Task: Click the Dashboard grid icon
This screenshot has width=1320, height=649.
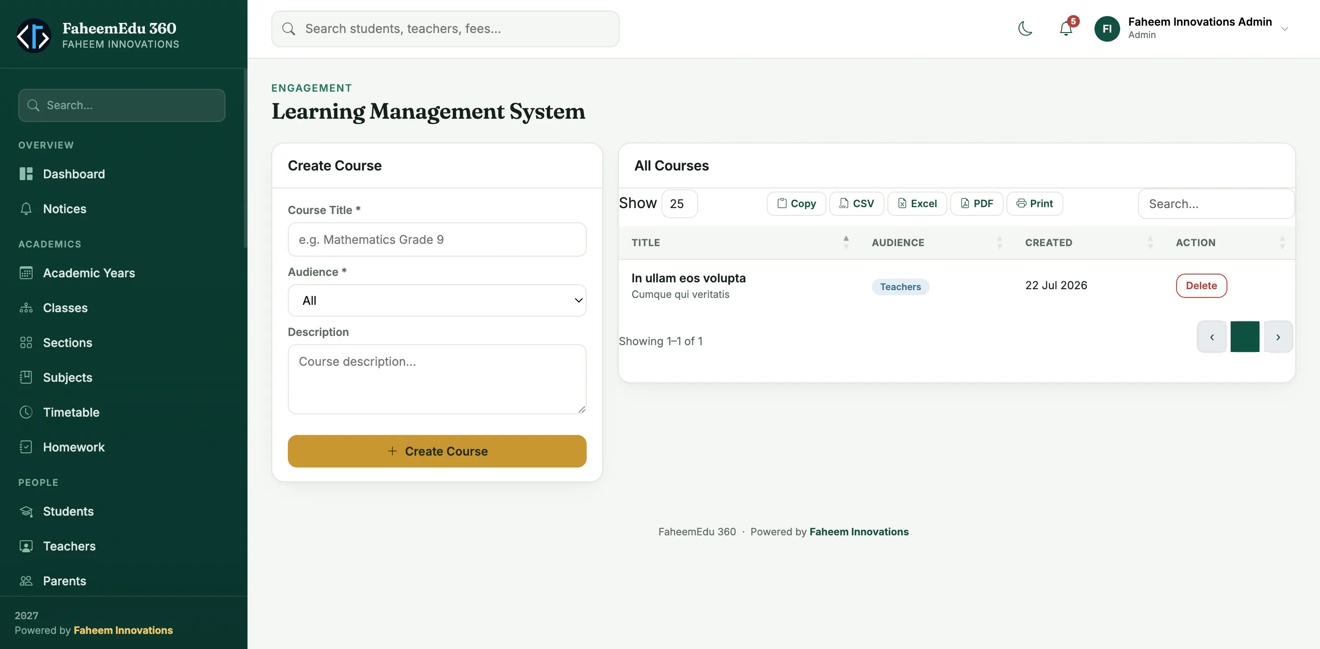Action: [x=26, y=174]
